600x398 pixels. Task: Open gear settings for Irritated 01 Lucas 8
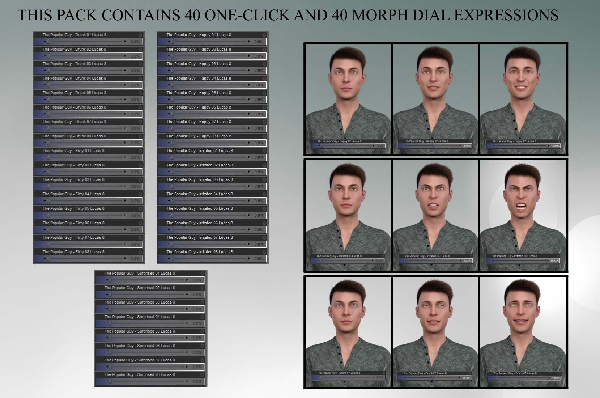(264, 151)
